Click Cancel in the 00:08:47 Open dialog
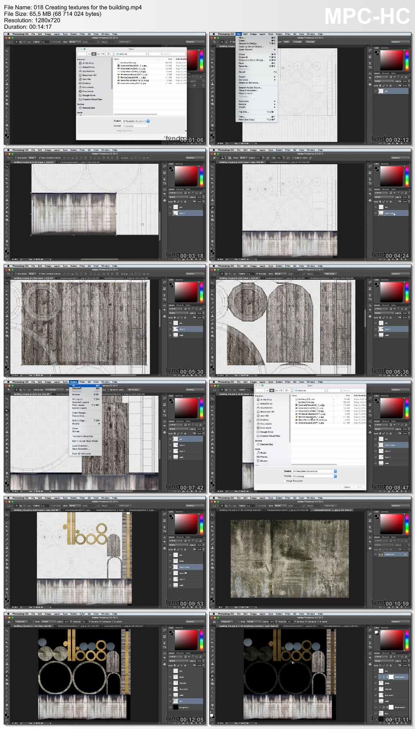Image resolution: width=415 pixels, height=729 pixels. pos(347,487)
